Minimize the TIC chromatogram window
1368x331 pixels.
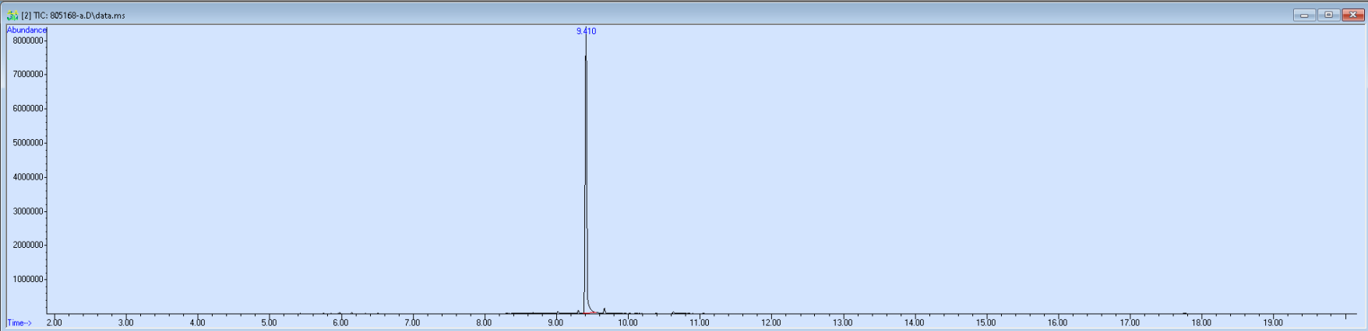(1304, 15)
